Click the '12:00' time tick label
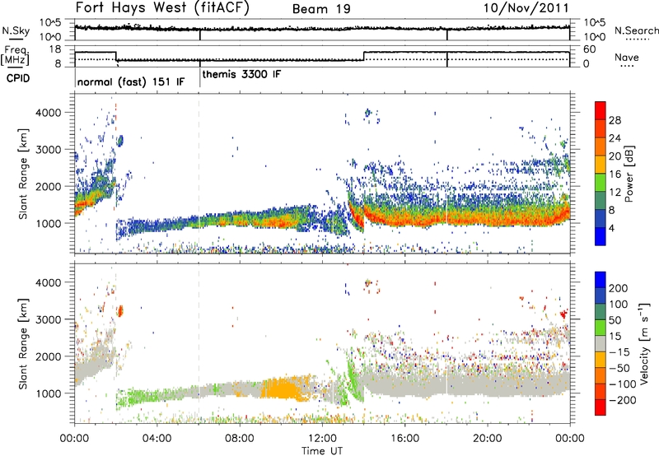Screen dimensions: 659x456 [x=322, y=439]
